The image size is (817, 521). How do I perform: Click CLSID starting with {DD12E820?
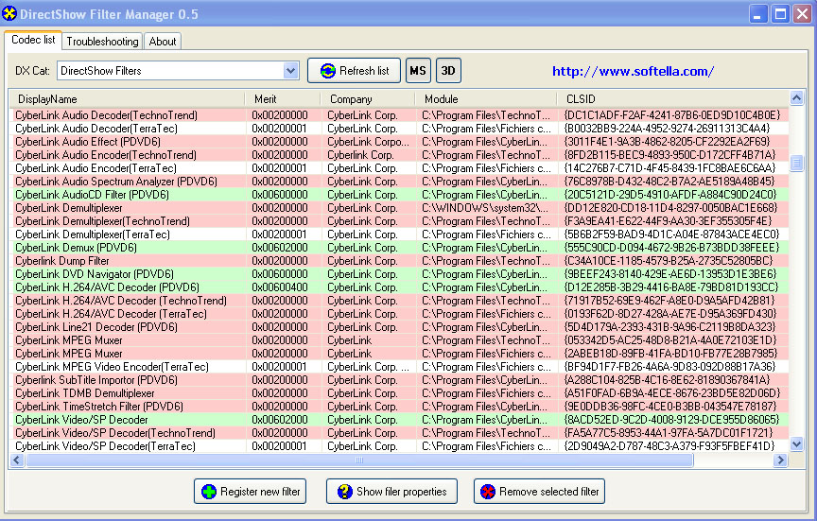pyautogui.click(x=670, y=208)
